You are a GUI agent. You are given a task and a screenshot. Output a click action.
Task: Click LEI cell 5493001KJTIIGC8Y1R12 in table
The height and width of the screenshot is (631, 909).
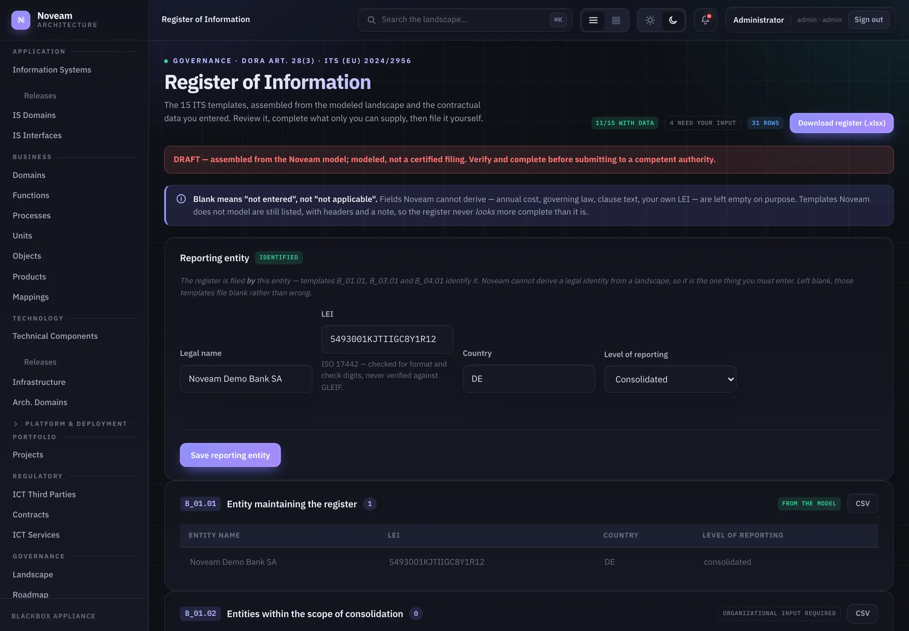click(x=436, y=562)
